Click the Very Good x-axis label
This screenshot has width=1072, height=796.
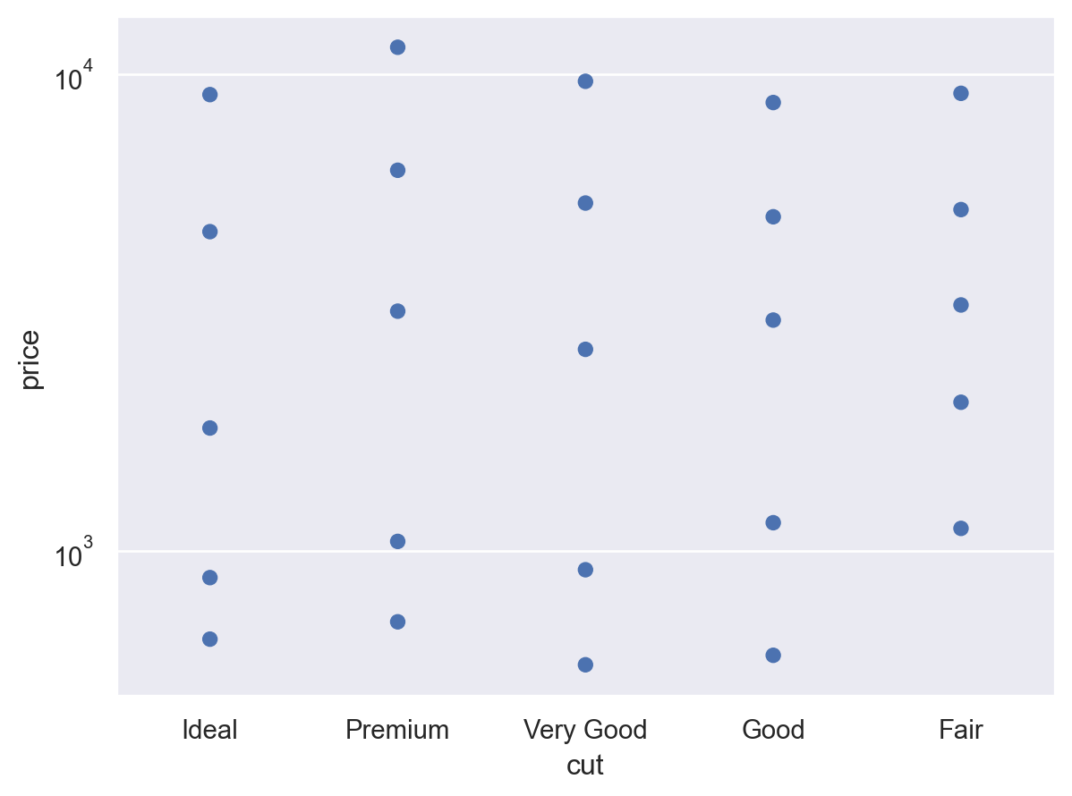585,730
